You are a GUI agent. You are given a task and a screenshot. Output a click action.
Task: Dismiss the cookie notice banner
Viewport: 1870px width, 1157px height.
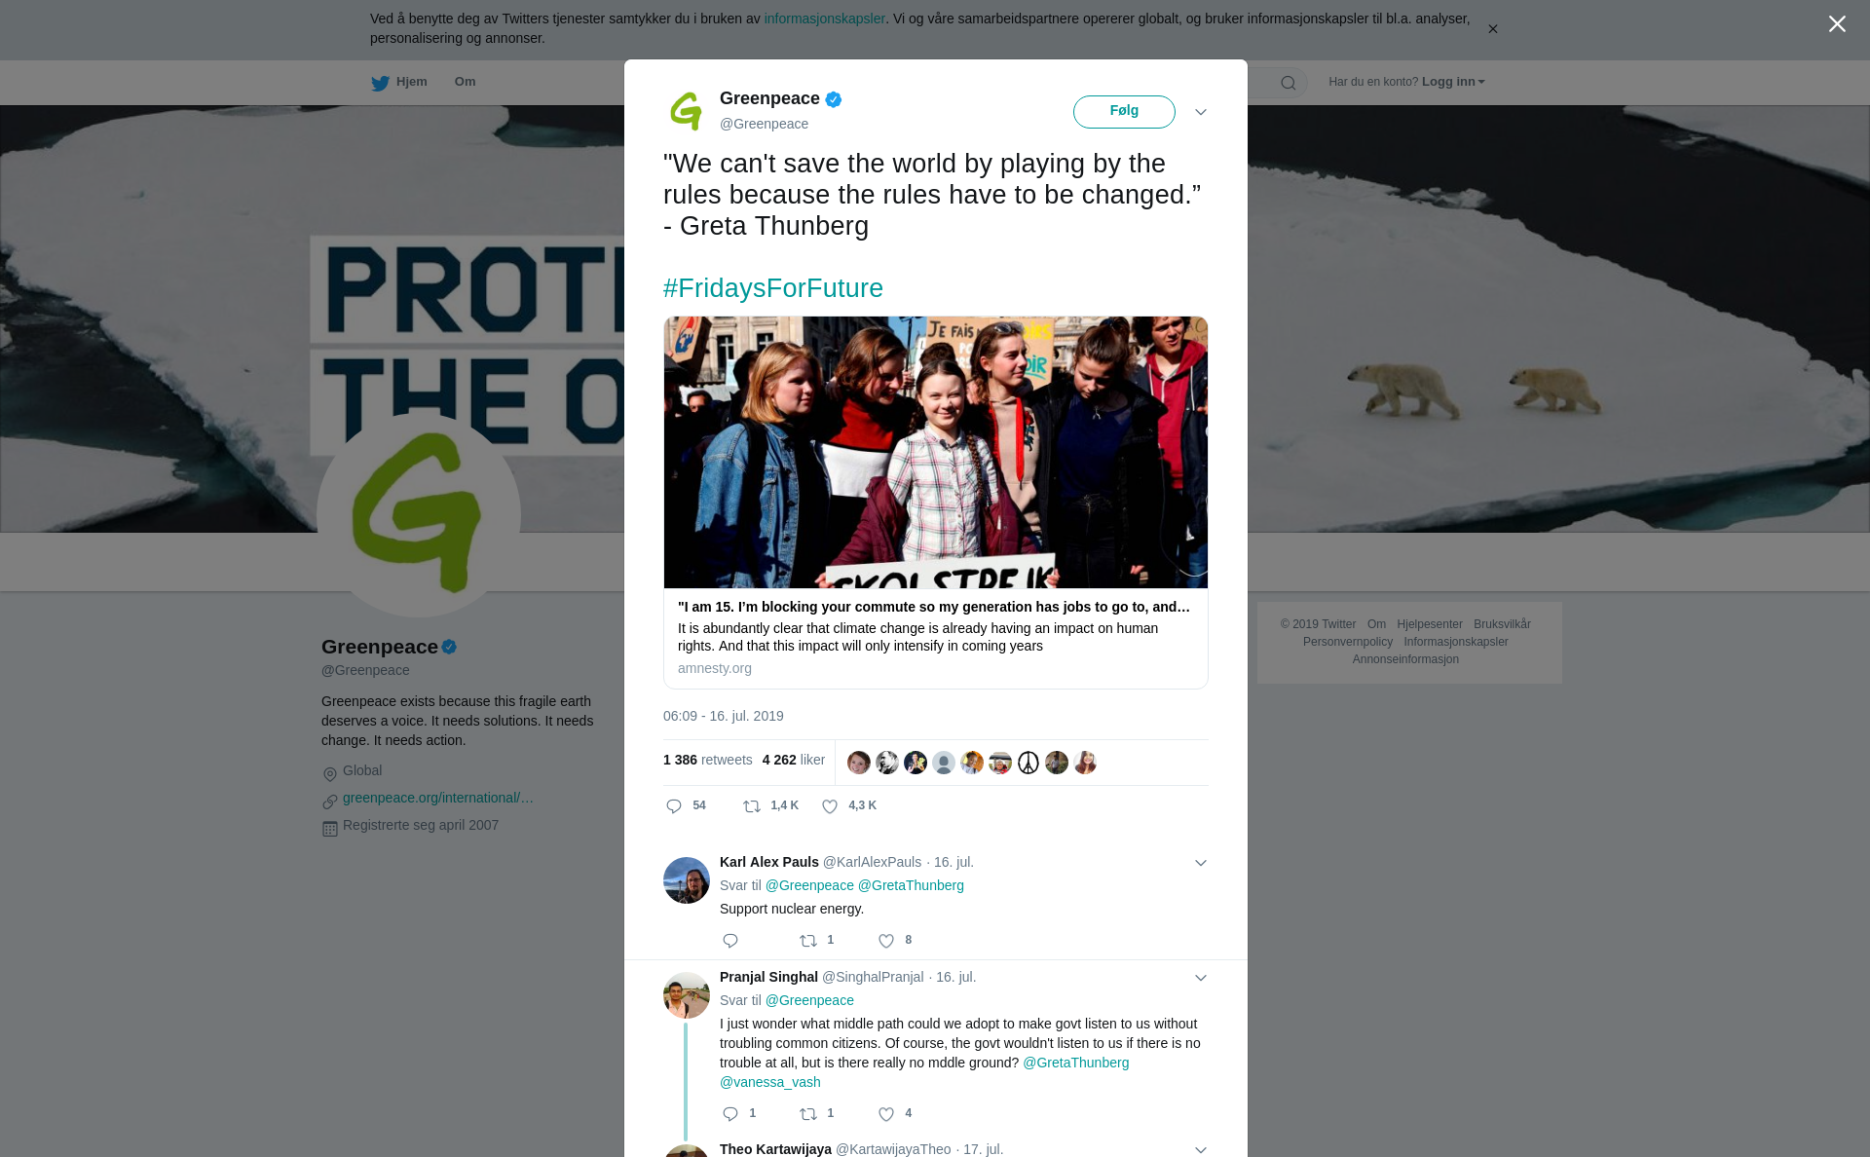1492,29
